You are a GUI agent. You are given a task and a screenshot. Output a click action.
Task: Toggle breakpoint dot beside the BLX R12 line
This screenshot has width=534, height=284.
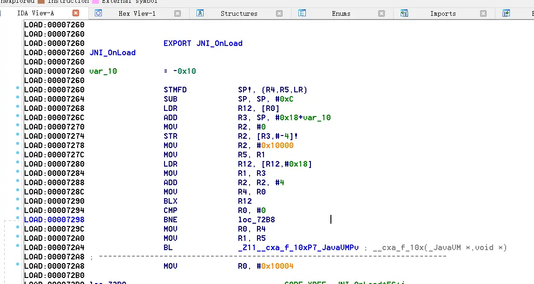[18, 199]
